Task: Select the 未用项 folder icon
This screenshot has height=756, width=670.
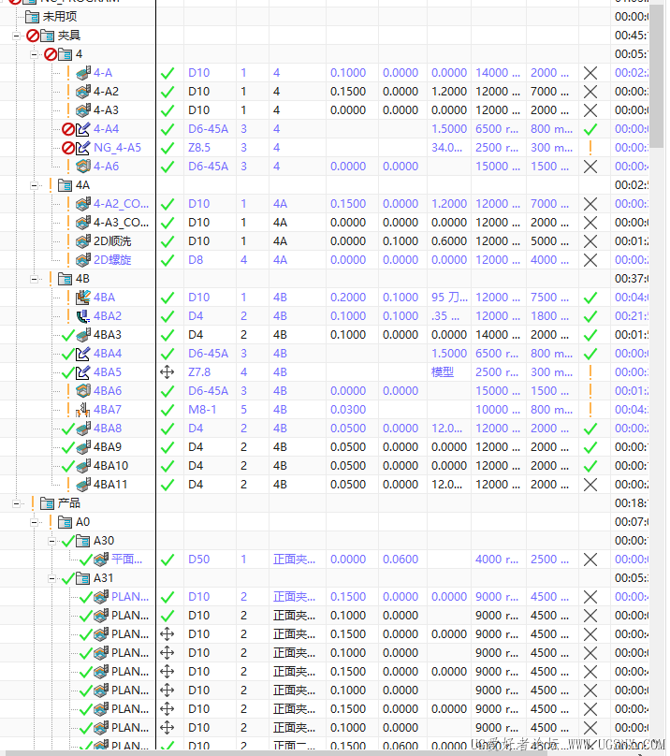Action: pyautogui.click(x=33, y=17)
